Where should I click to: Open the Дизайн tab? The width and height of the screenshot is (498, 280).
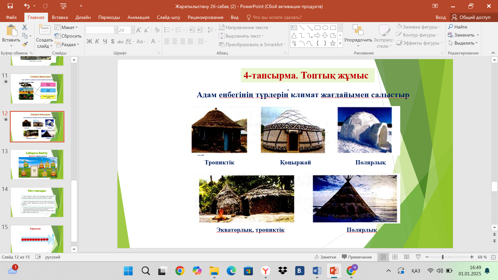pos(83,17)
